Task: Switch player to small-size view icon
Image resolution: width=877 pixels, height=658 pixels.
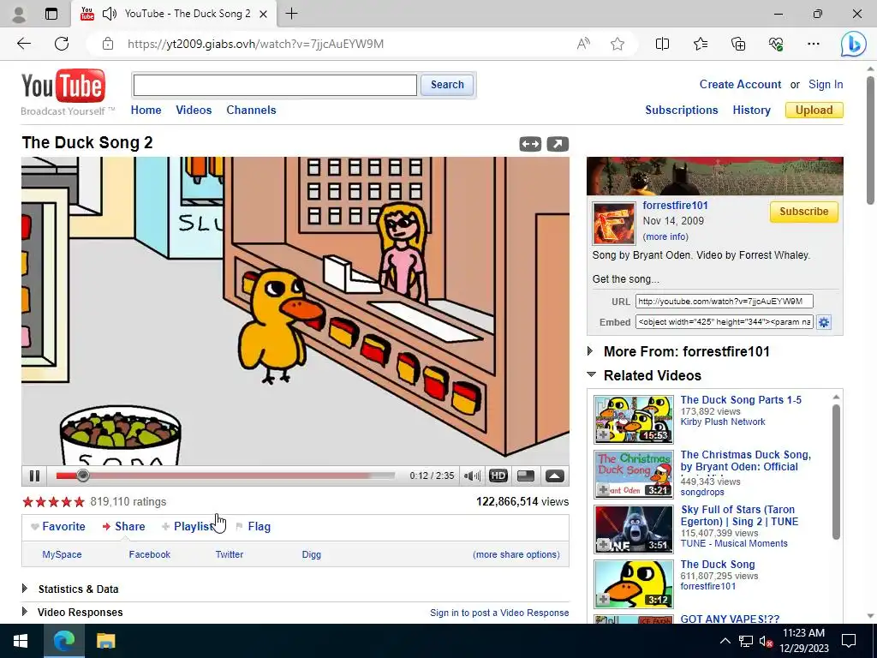Action: pos(526,476)
